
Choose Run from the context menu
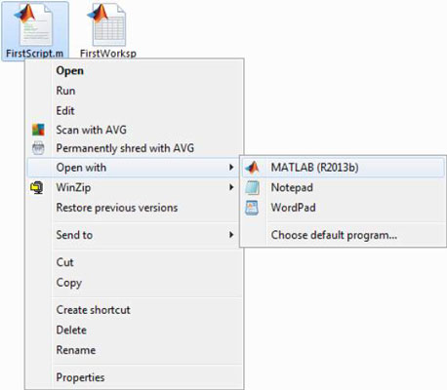[x=134, y=91]
